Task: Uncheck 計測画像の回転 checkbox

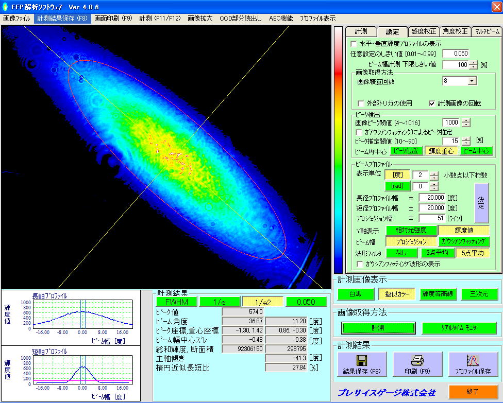Action: click(432, 103)
